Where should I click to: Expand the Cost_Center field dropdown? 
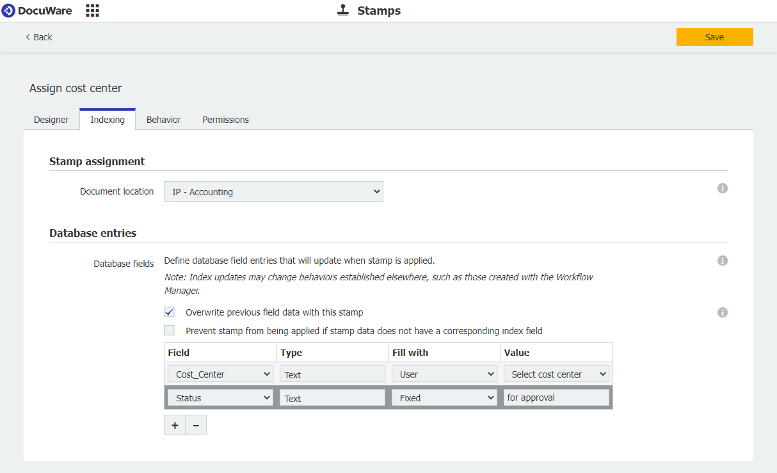pos(220,374)
